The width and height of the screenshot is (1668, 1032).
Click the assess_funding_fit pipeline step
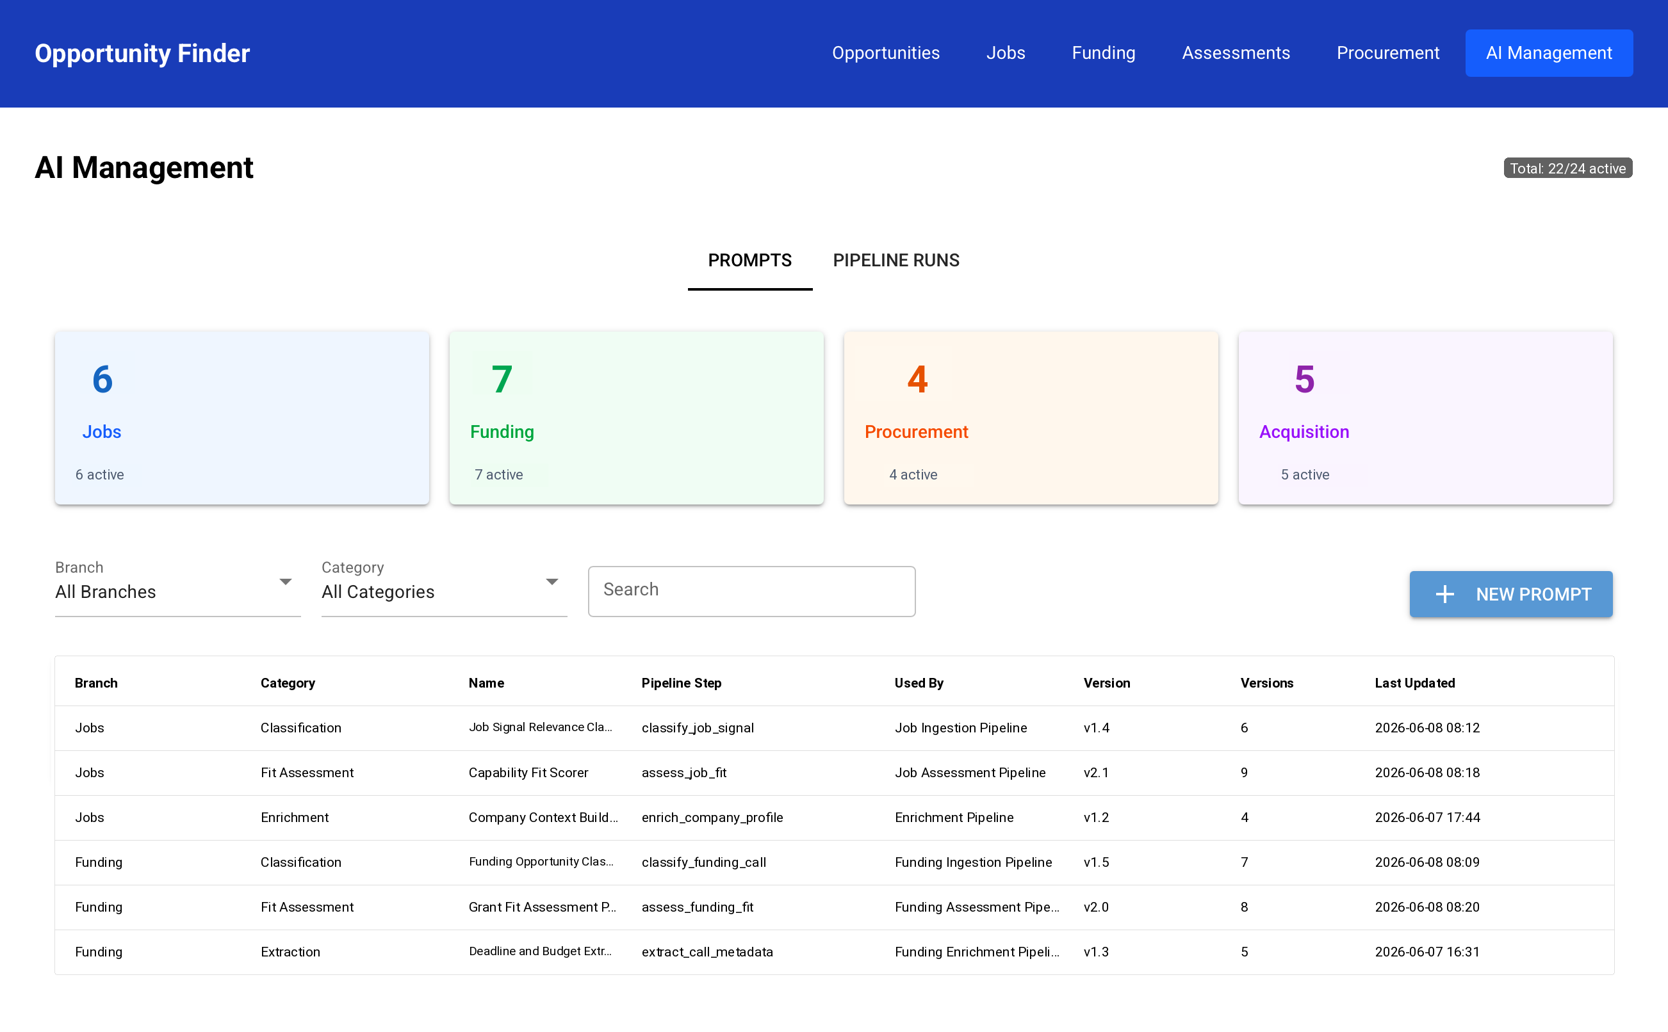(x=697, y=908)
